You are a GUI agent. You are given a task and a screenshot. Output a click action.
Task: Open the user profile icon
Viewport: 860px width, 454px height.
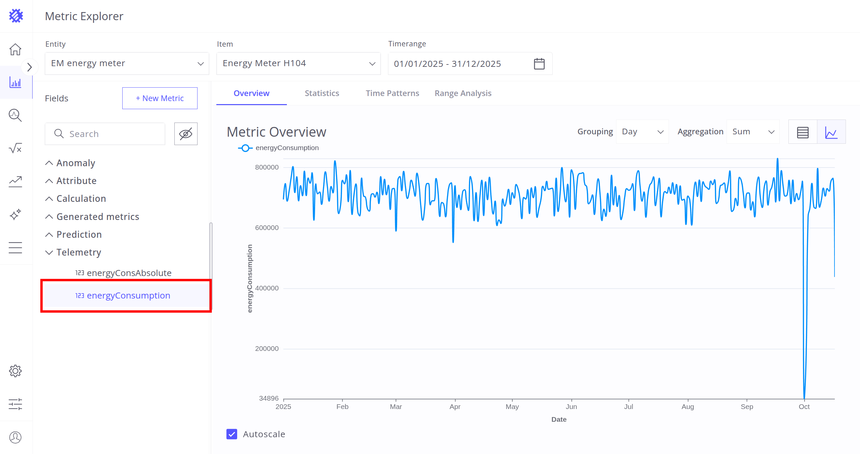coord(15,437)
